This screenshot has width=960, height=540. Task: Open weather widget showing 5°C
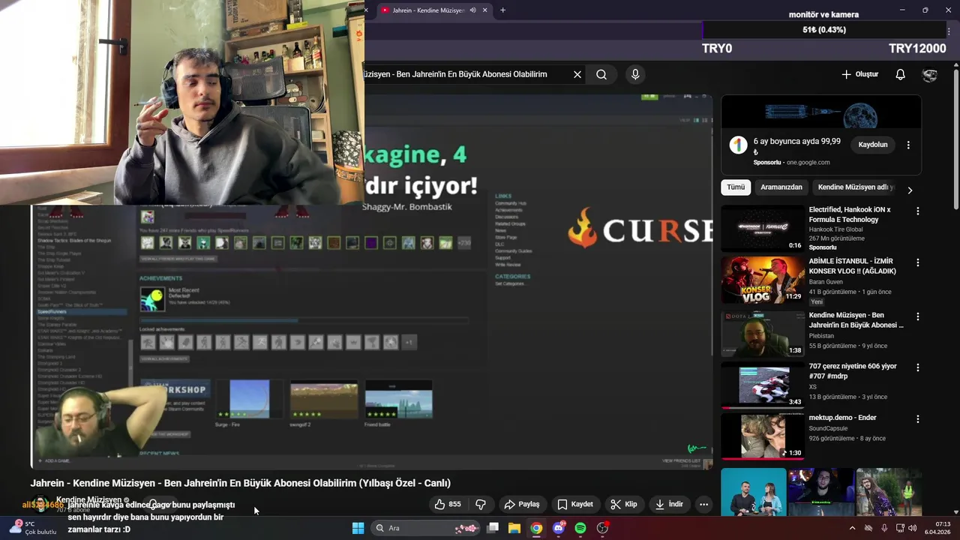pos(32,528)
